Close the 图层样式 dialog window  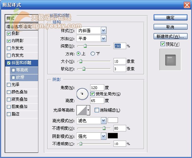pos(187,5)
